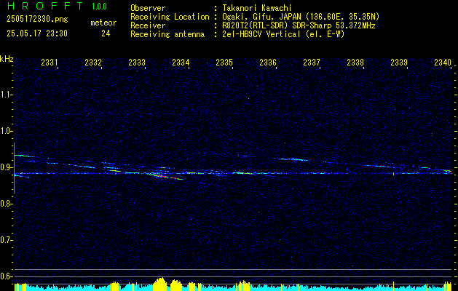Click the kHz axis unit label

coord(7,59)
